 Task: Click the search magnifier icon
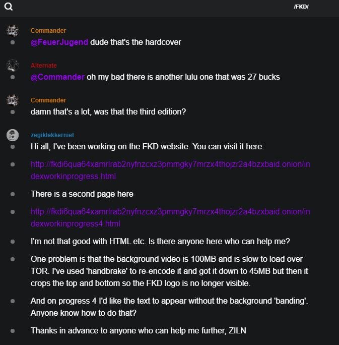pos(9,7)
